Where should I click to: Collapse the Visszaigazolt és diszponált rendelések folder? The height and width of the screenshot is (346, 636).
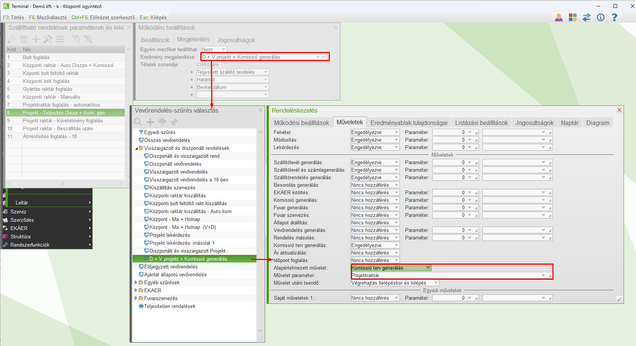pyautogui.click(x=137, y=148)
